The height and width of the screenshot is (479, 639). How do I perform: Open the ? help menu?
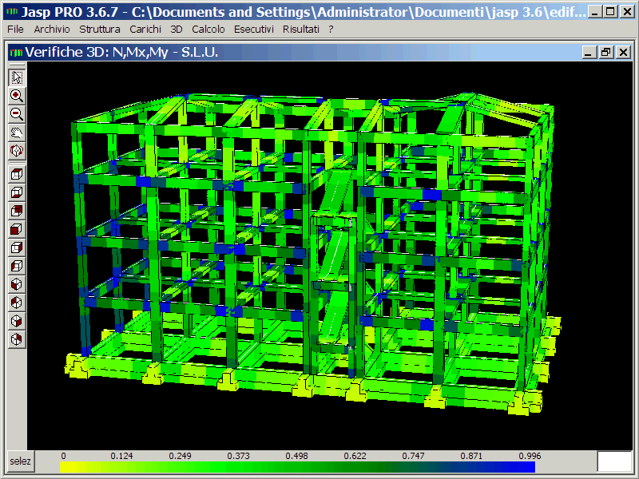tap(331, 29)
